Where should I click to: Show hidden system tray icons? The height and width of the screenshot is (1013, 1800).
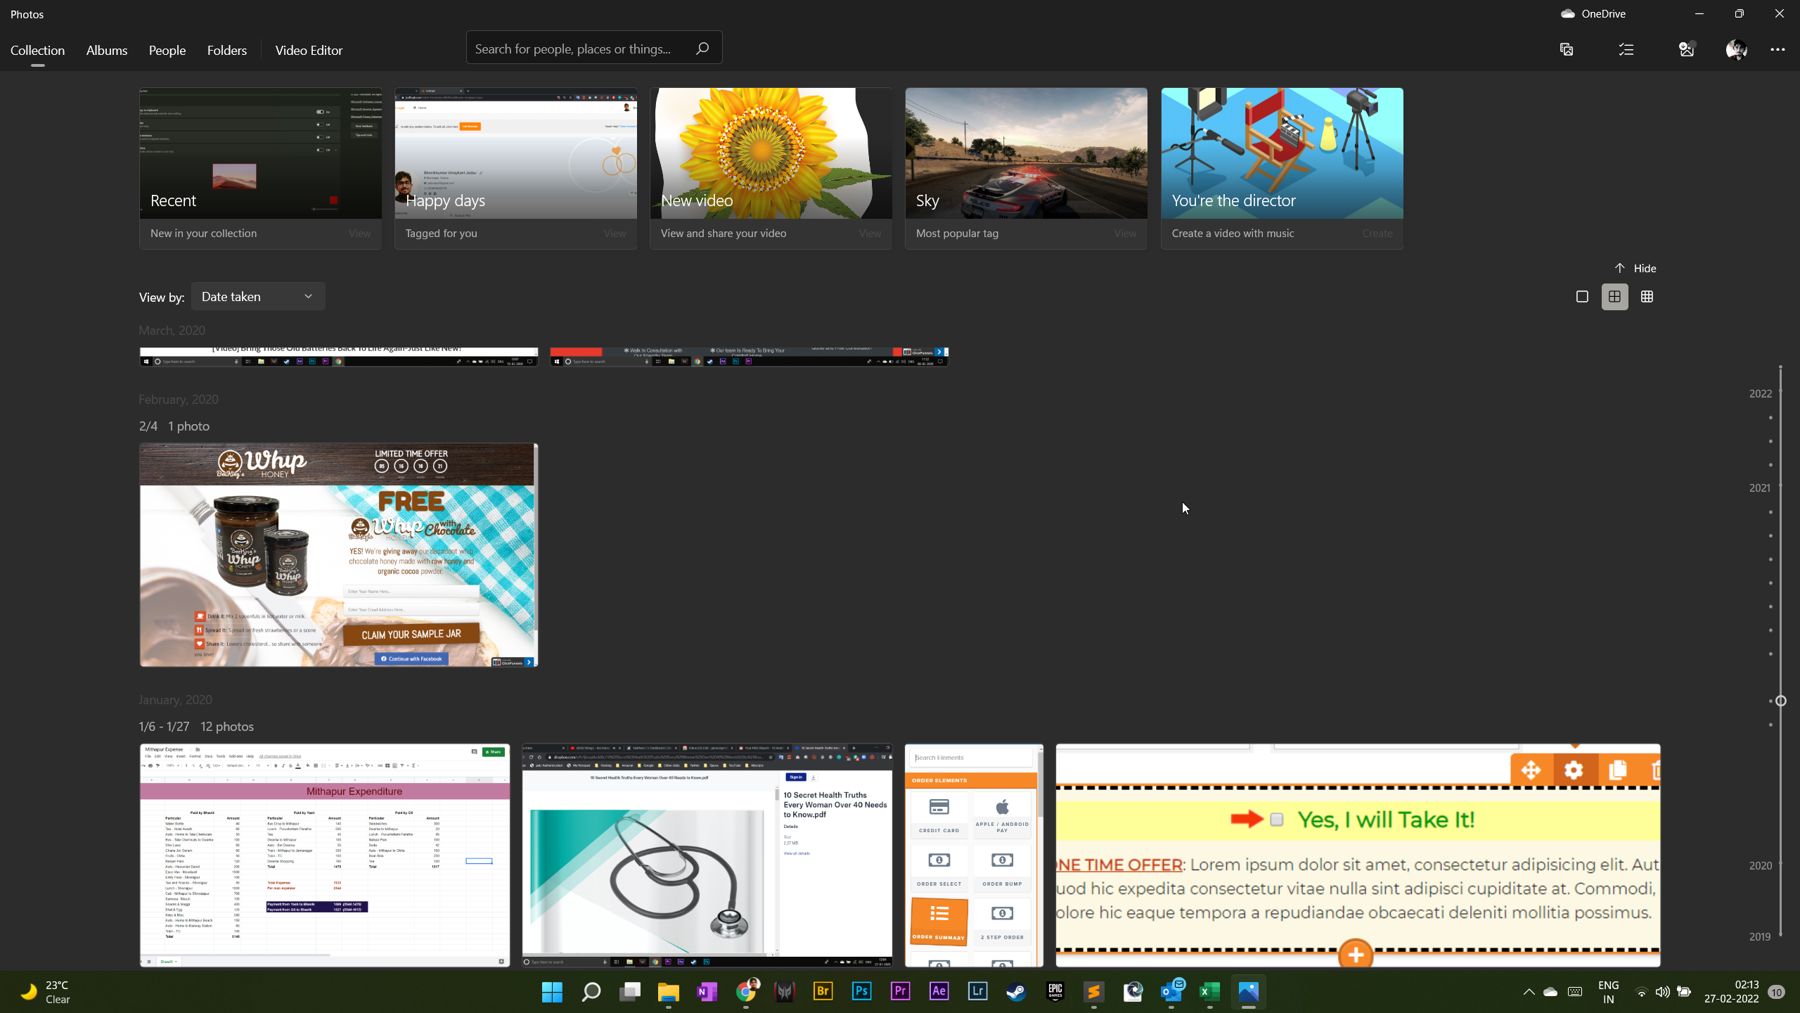click(x=1529, y=992)
